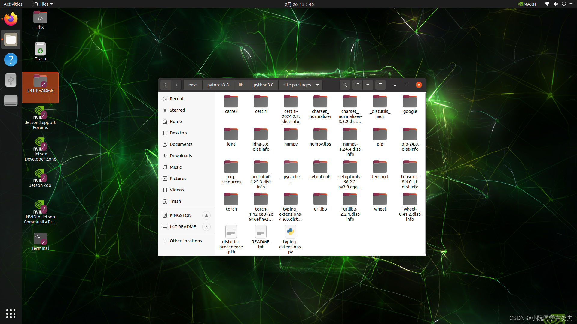
Task: Open Music in the sidebar
Action: point(187,167)
